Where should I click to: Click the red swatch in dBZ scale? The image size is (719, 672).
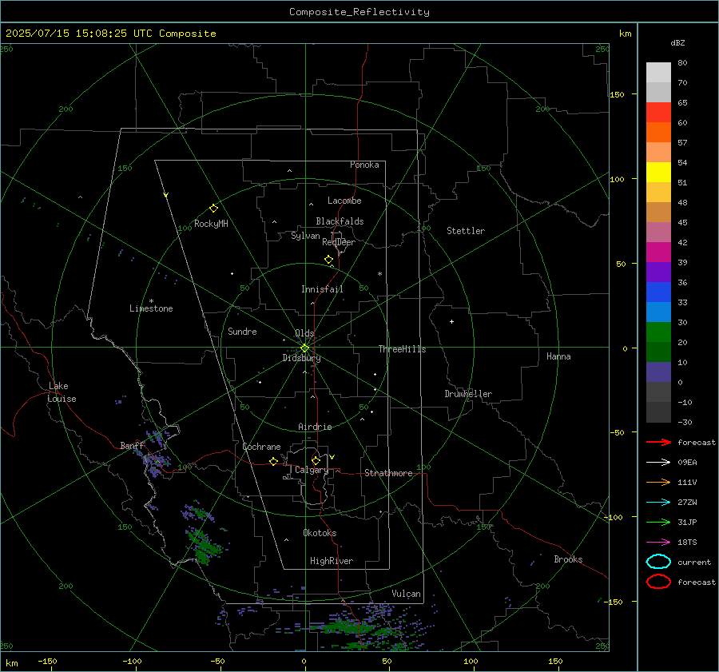click(x=658, y=113)
